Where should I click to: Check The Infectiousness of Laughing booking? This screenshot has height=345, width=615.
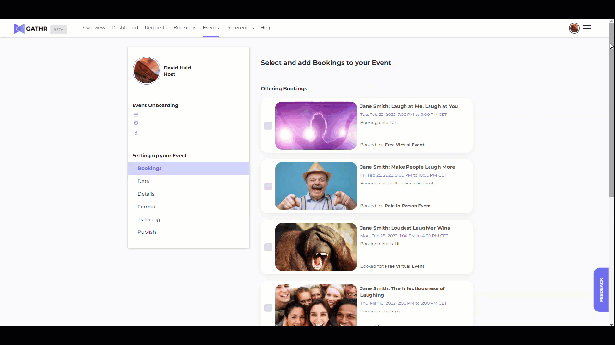pyautogui.click(x=268, y=308)
